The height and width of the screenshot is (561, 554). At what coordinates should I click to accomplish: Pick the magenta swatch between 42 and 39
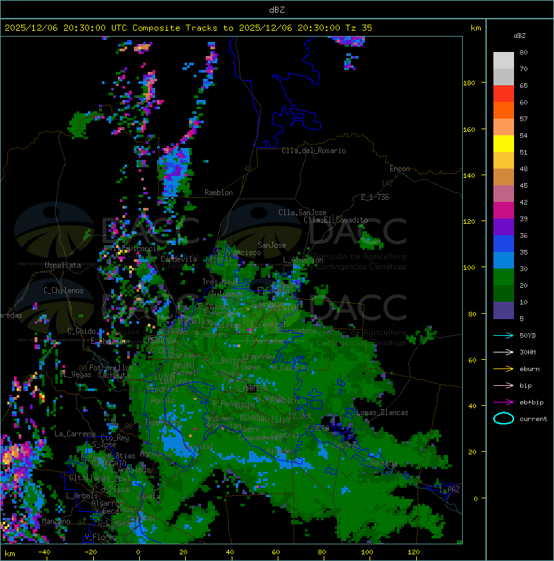pos(503,211)
